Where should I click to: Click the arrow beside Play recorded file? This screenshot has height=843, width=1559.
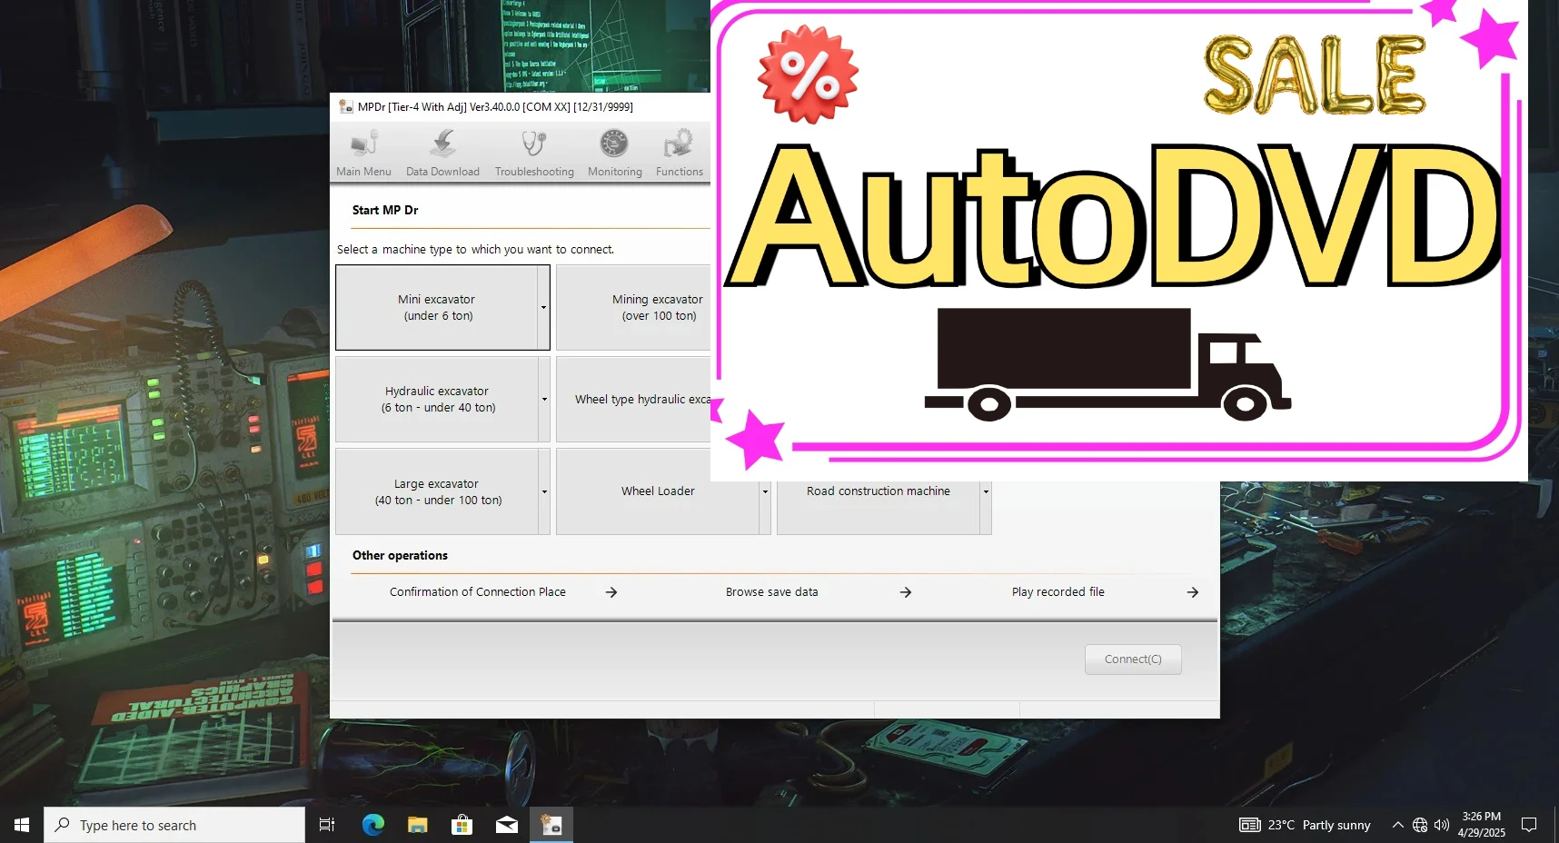point(1193,592)
